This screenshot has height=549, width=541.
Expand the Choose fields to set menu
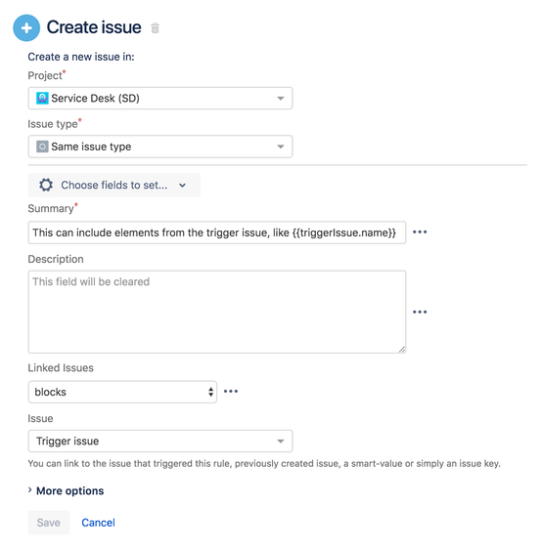pos(114,185)
